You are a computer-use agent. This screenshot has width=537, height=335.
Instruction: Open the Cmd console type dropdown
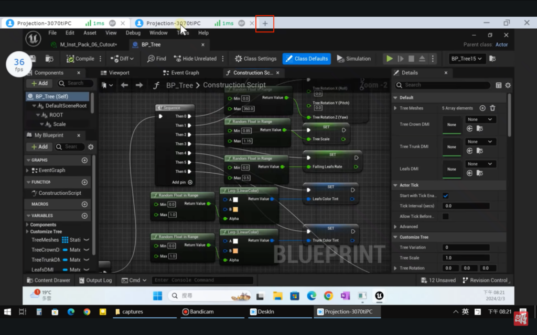pos(134,281)
